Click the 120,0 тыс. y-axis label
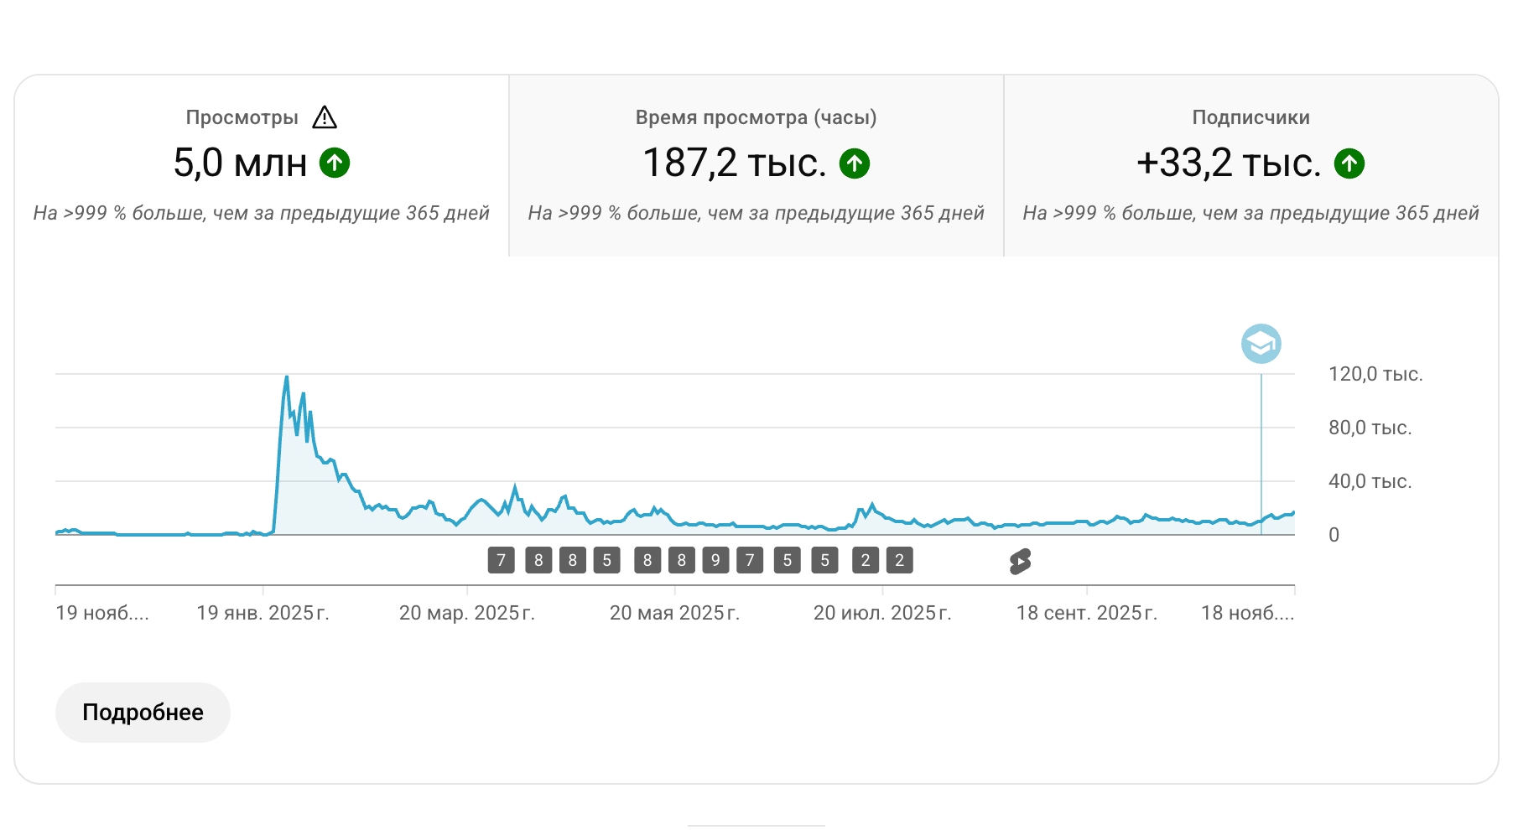Image resolution: width=1513 pixels, height=830 pixels. point(1375,374)
